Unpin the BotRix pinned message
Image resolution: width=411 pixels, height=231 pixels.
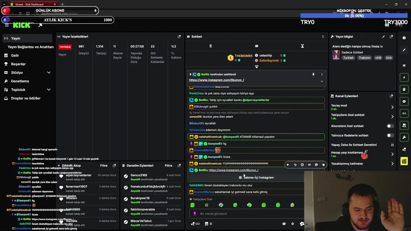(x=313, y=74)
